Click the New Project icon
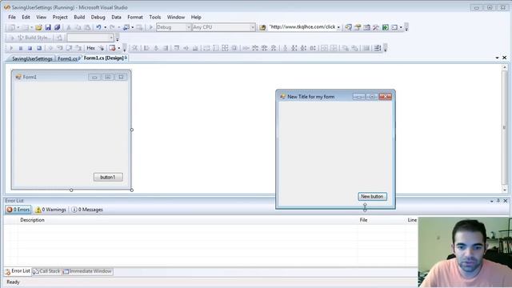Image resolution: width=512 pixels, height=288 pixels. tap(12, 27)
